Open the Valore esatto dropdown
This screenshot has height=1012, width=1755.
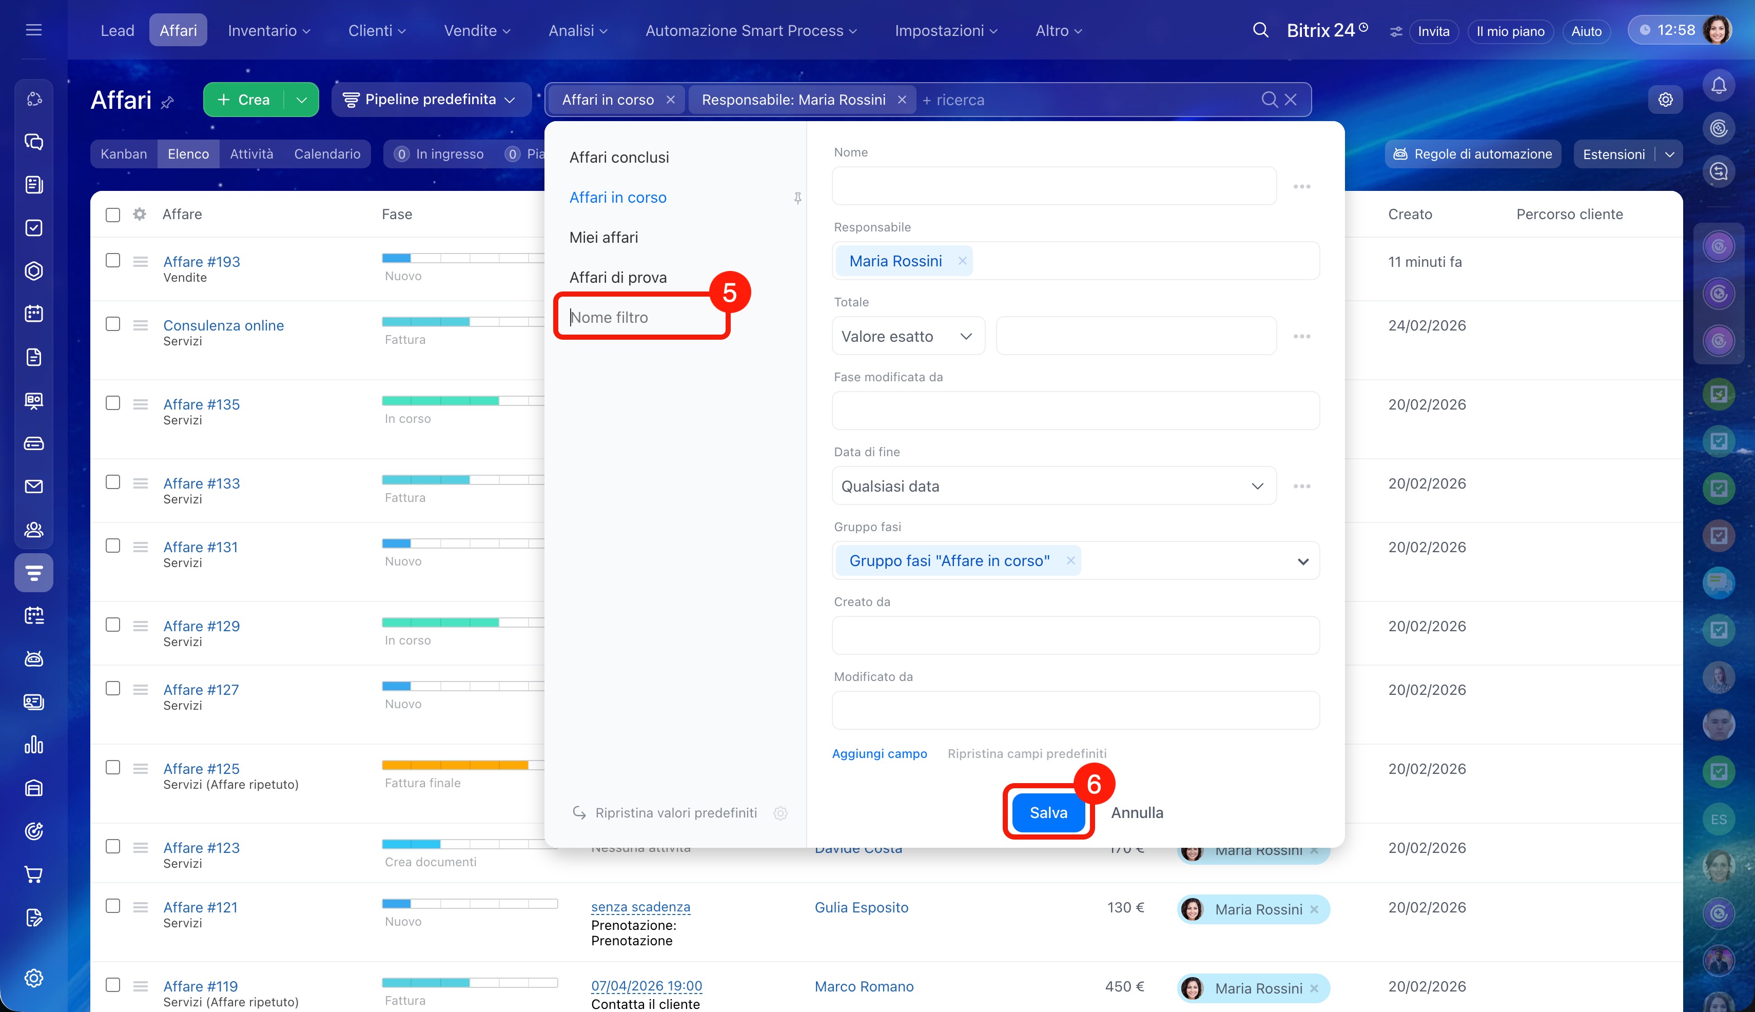click(907, 337)
